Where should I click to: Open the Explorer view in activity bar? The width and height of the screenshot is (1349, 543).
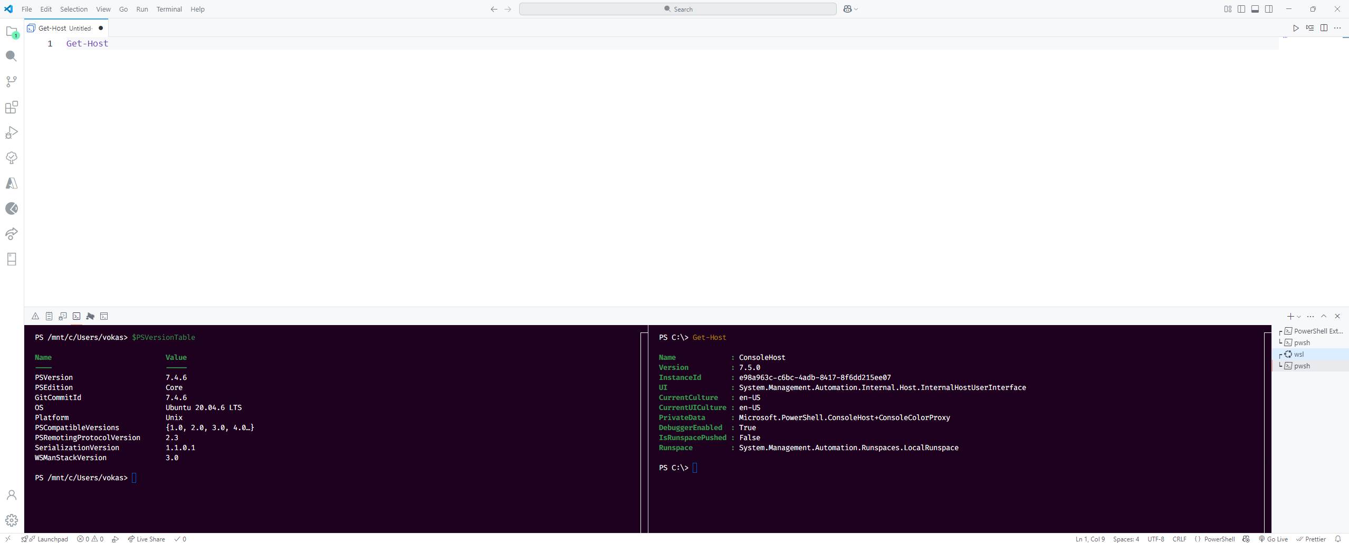(x=12, y=32)
